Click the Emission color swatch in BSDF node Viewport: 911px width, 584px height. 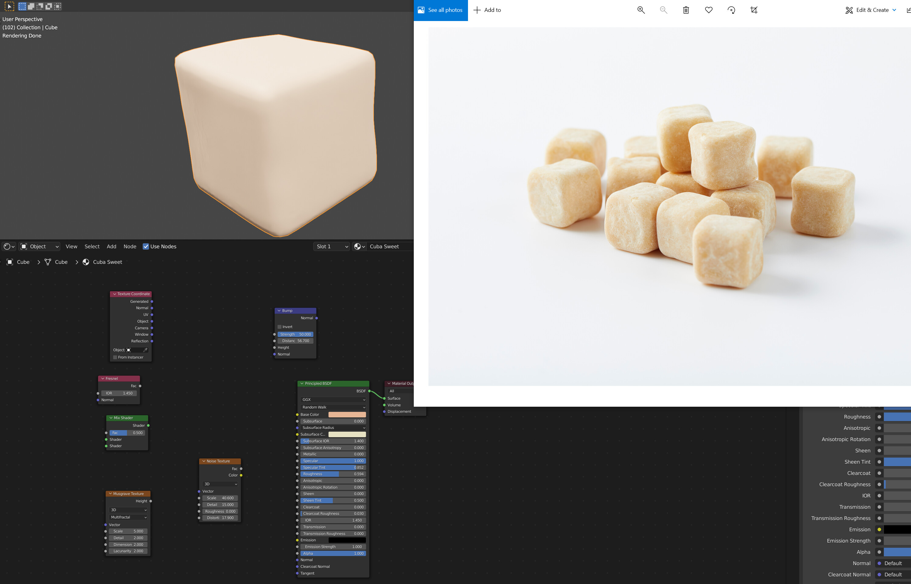[x=347, y=540]
